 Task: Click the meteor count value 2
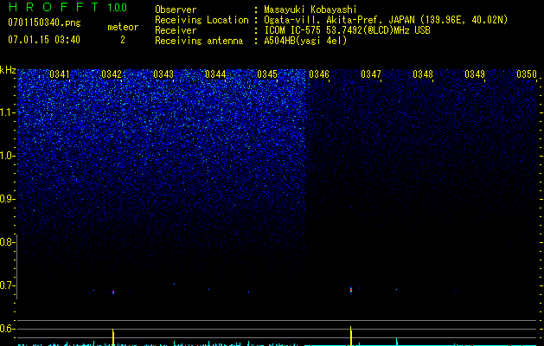123,40
